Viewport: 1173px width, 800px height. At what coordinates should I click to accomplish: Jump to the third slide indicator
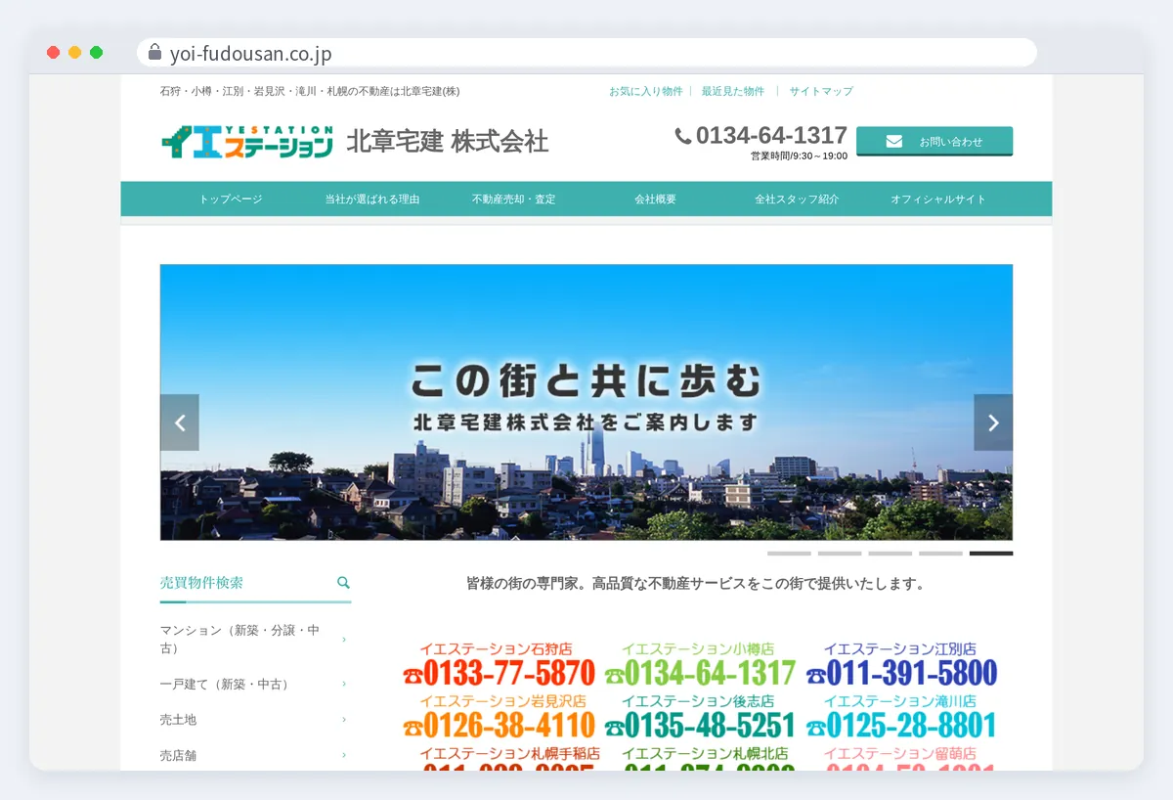891,554
